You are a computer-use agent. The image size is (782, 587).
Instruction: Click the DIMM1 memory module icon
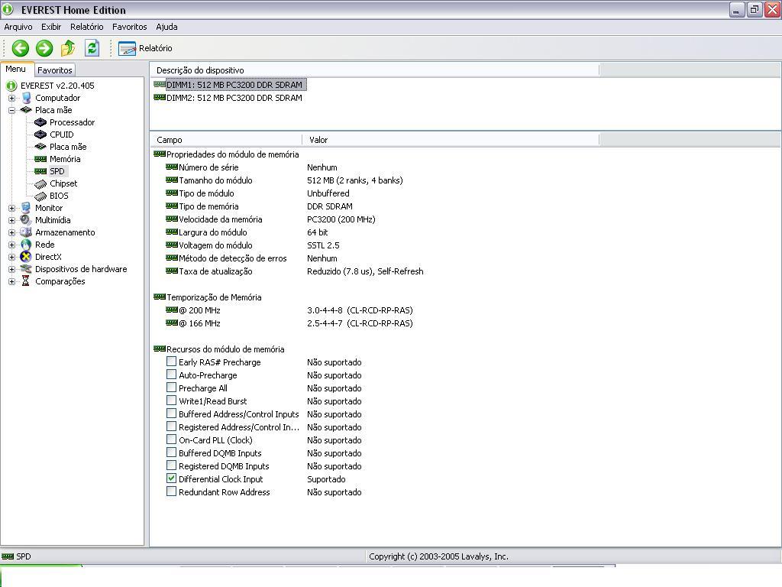click(160, 84)
